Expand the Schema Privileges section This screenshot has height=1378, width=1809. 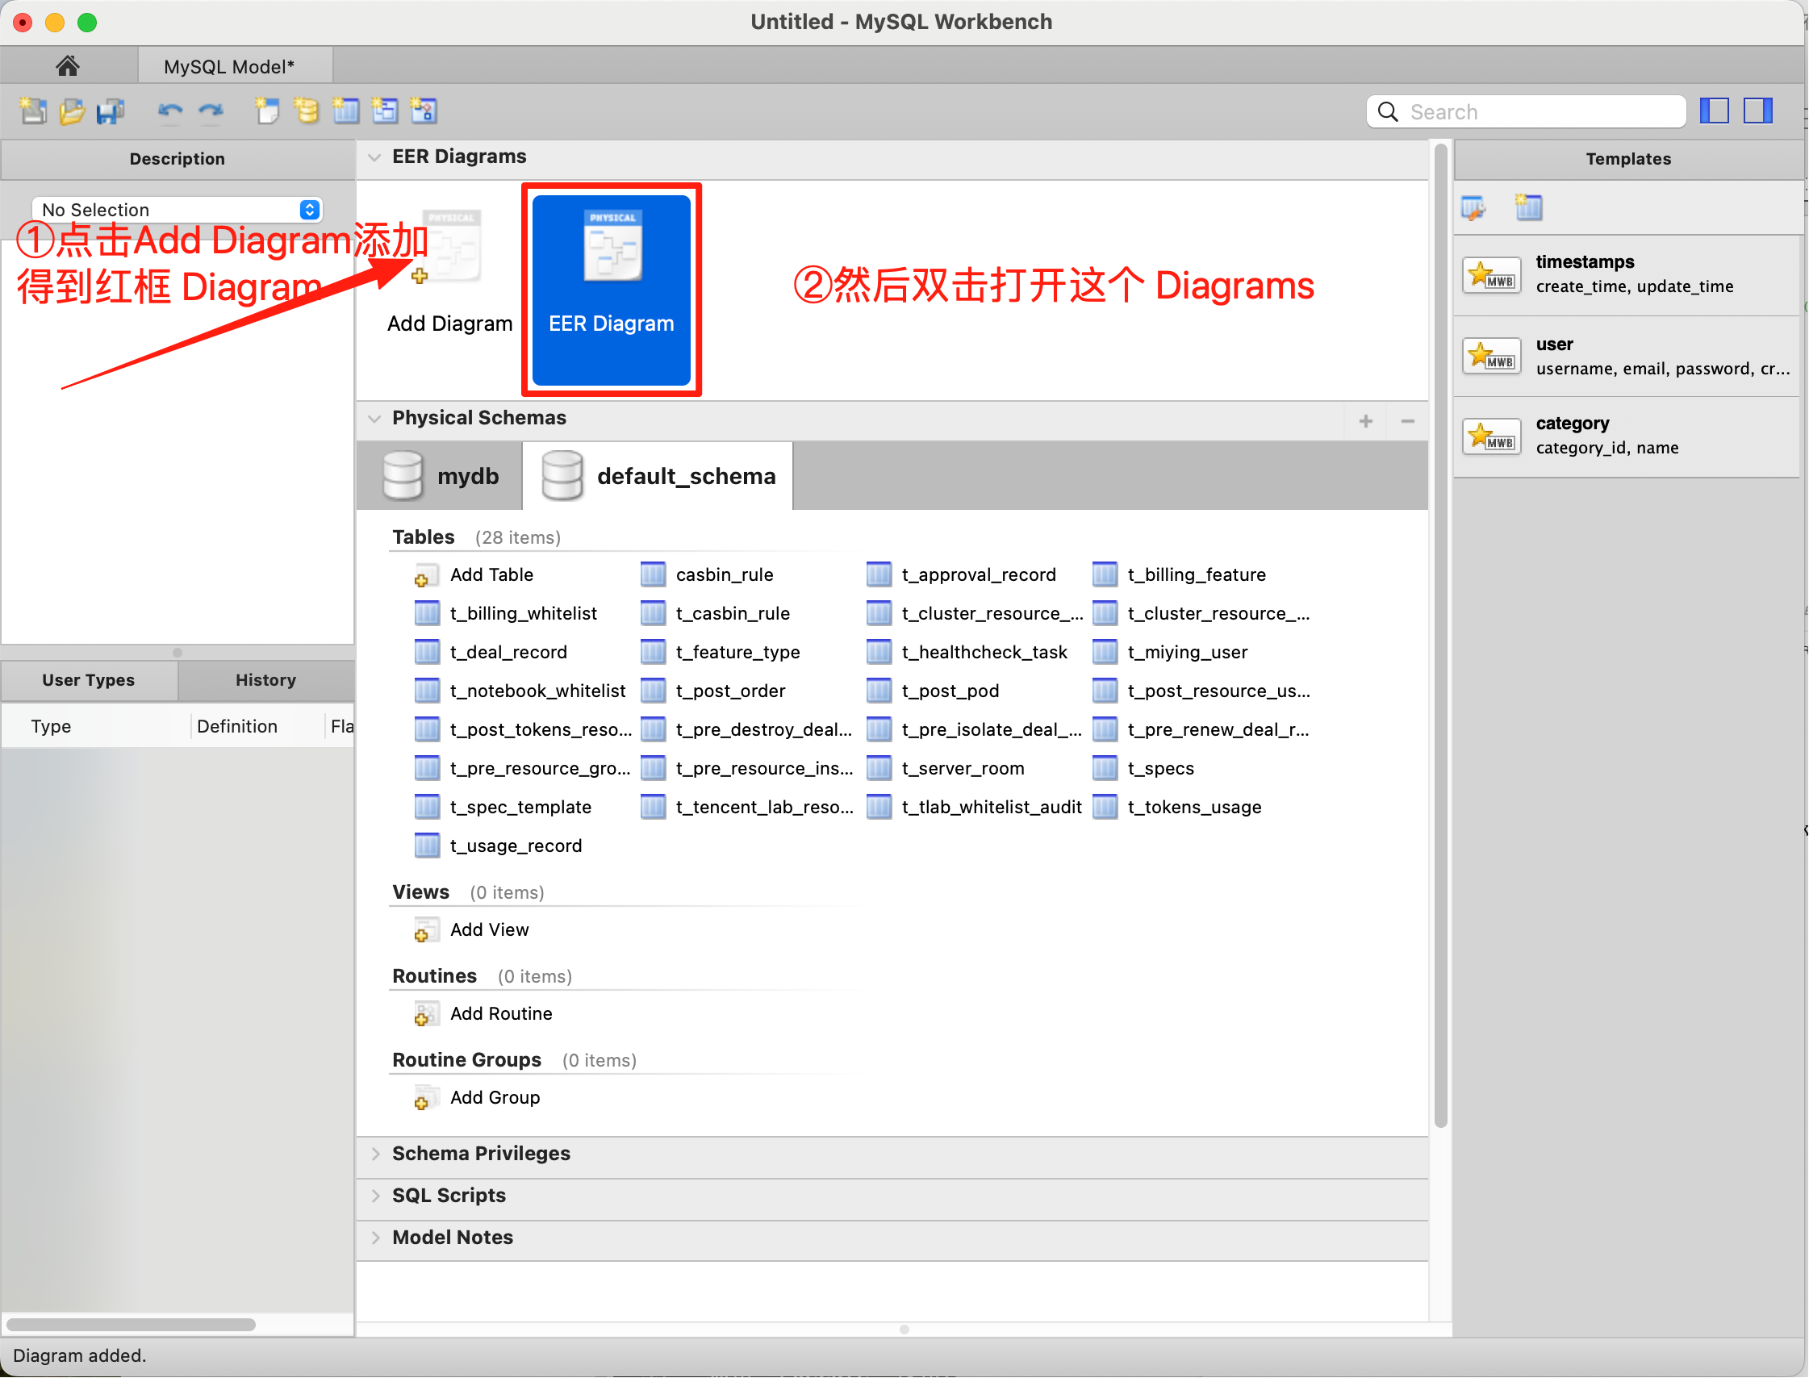[376, 1154]
